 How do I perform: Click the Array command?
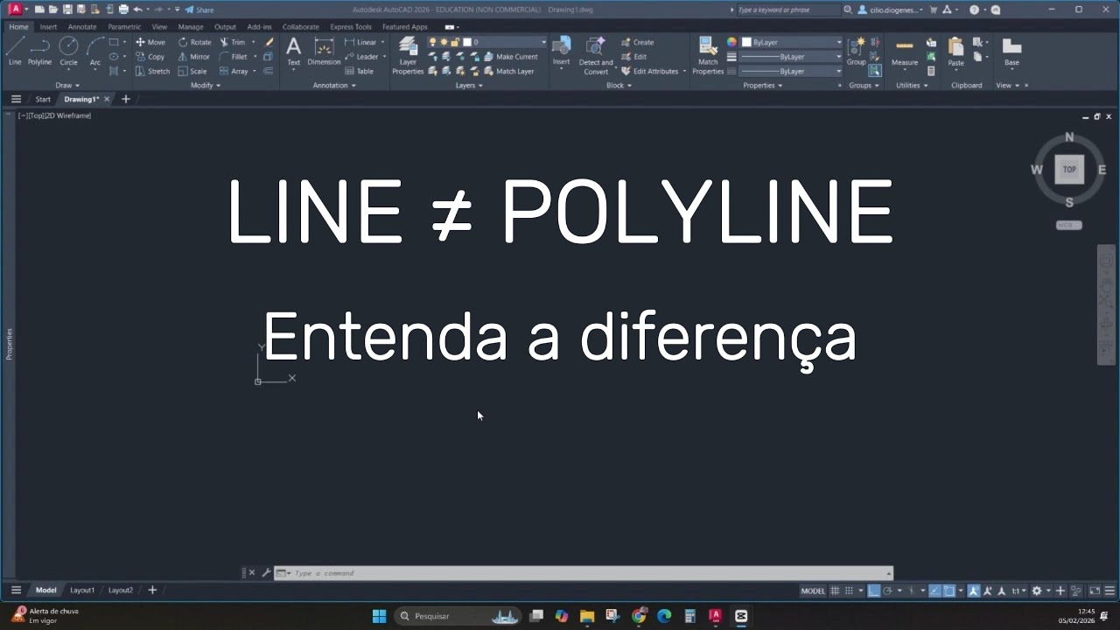(x=234, y=71)
